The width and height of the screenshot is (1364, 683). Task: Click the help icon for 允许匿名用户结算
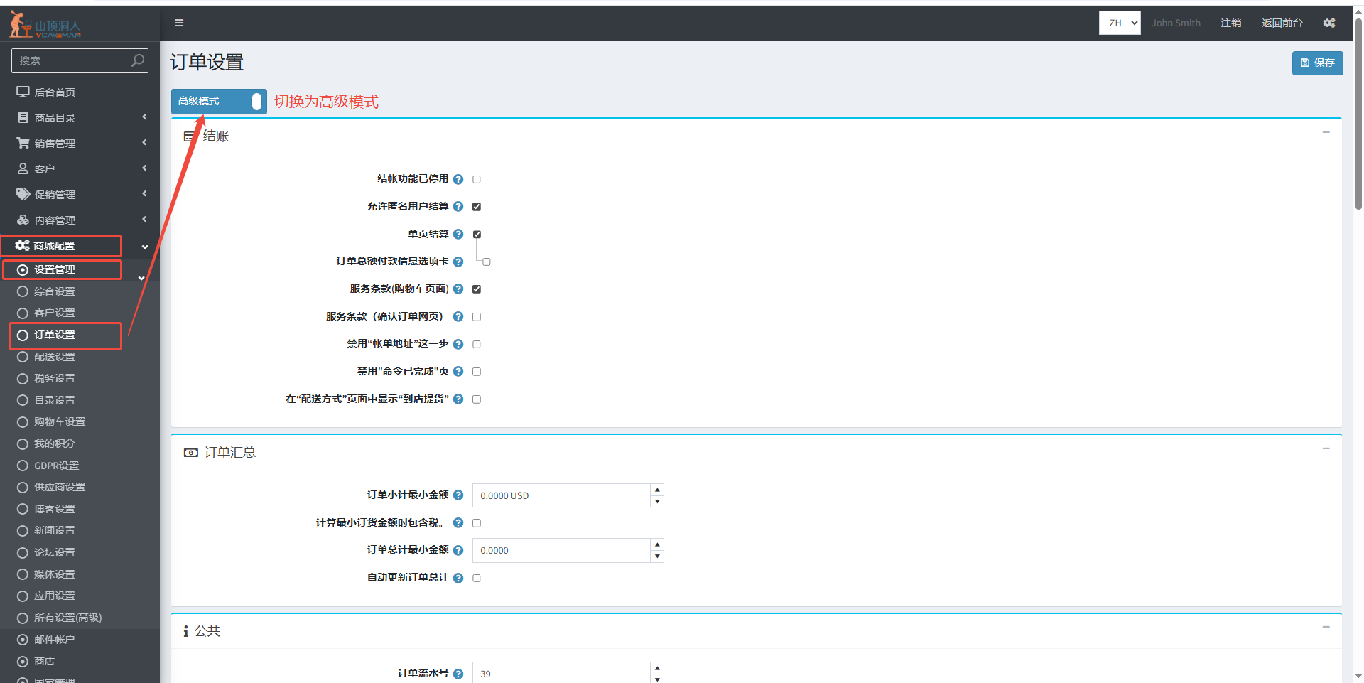458,207
